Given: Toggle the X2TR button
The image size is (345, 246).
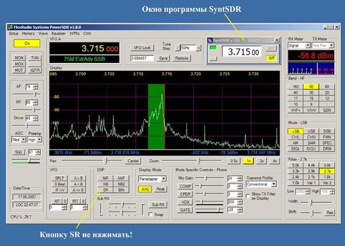Looking at the screenshot, I should [x=34, y=70].
